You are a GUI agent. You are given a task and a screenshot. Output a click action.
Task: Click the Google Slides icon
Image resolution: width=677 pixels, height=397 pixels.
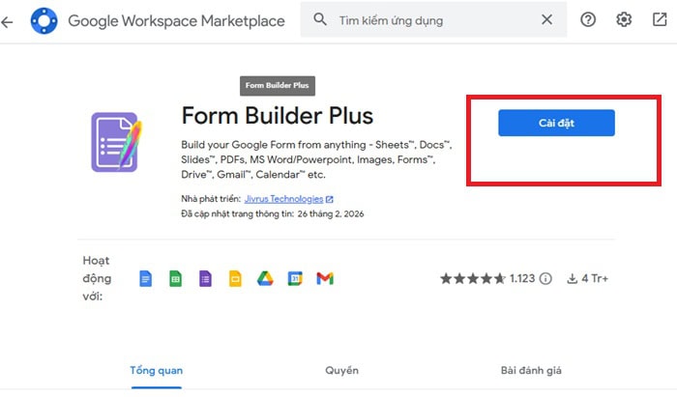click(234, 278)
